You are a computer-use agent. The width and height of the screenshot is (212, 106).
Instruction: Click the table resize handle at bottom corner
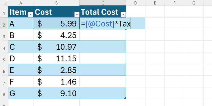(125, 98)
